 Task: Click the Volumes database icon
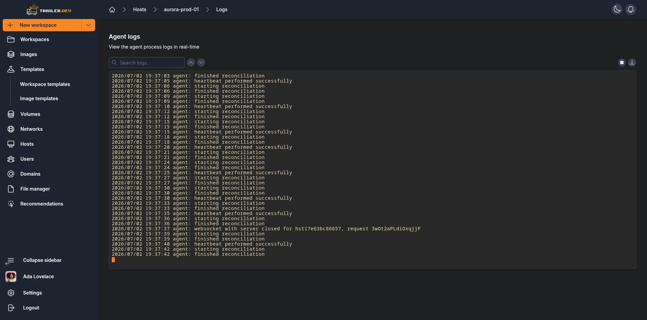pyautogui.click(x=11, y=114)
